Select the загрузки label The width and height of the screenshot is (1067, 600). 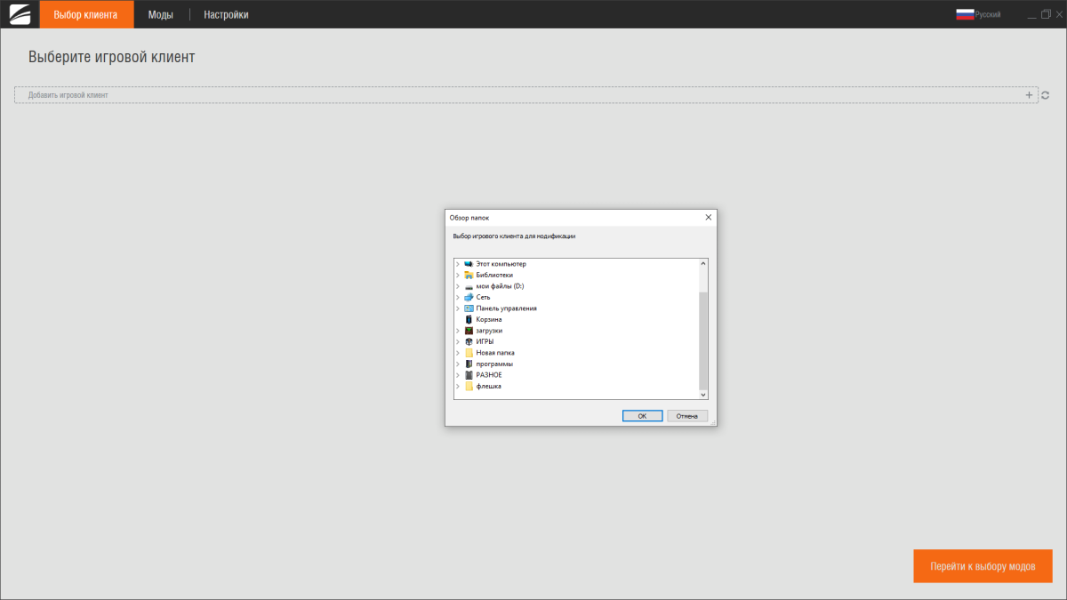point(489,331)
